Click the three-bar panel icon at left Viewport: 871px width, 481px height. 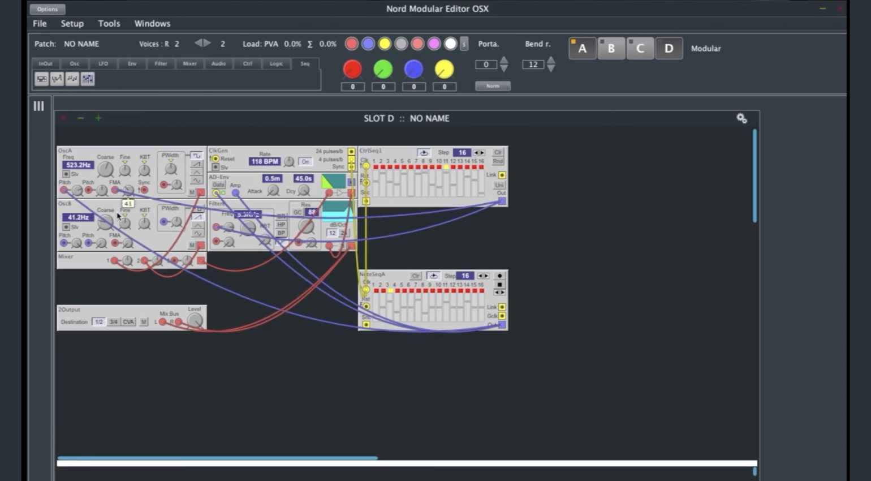(38, 106)
